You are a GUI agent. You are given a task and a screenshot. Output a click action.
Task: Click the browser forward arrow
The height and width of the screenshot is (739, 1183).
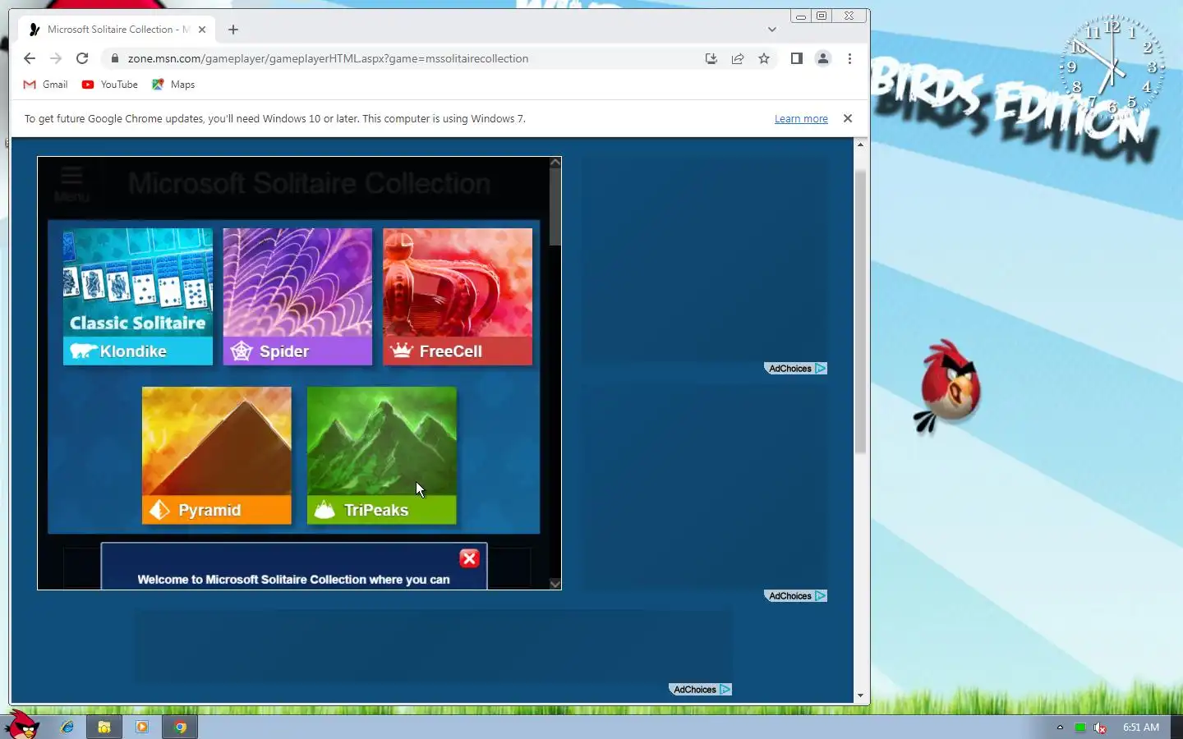[x=56, y=58]
